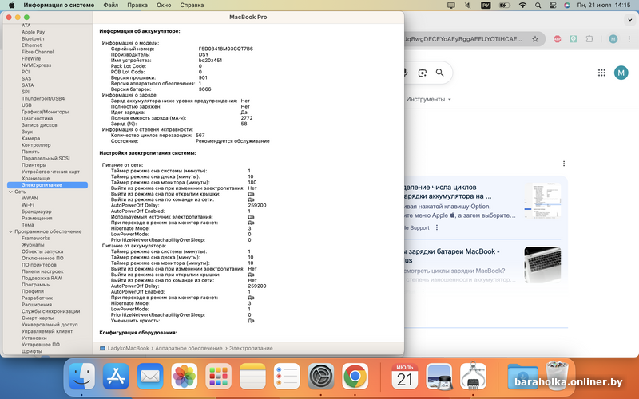Select Графика/Мониторы in the sidebar
The height and width of the screenshot is (399, 639).
[46, 112]
